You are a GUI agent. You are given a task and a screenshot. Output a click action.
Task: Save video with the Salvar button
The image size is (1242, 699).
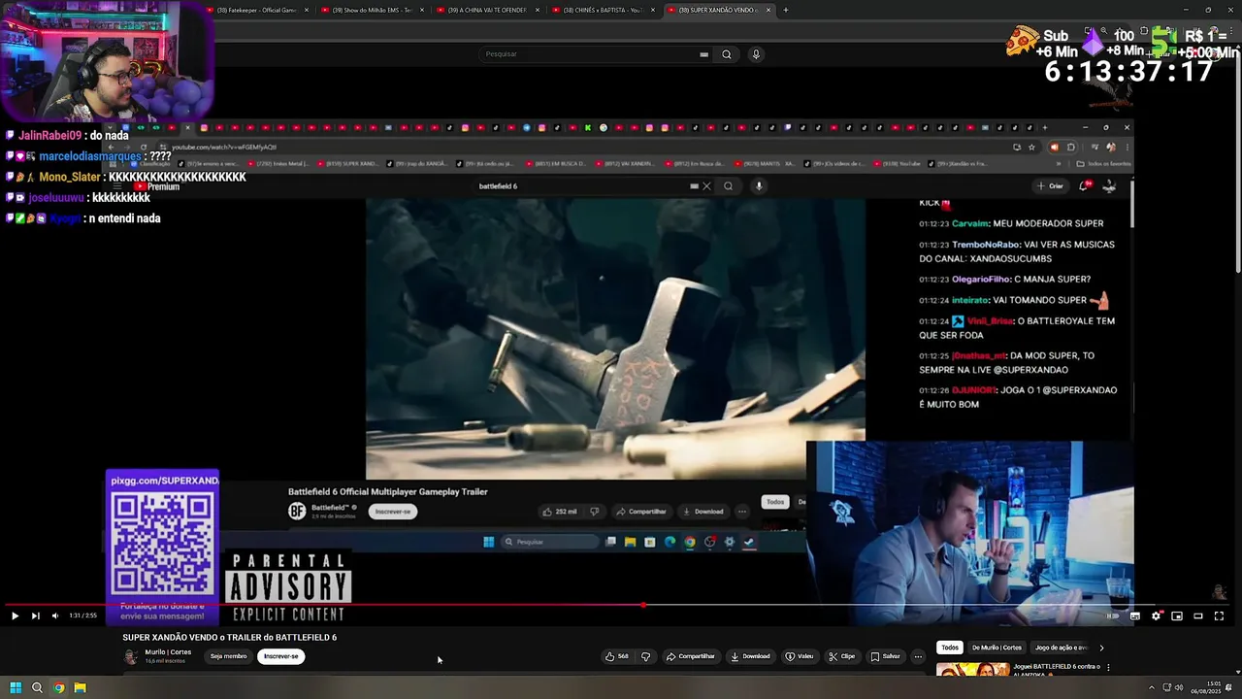click(886, 656)
